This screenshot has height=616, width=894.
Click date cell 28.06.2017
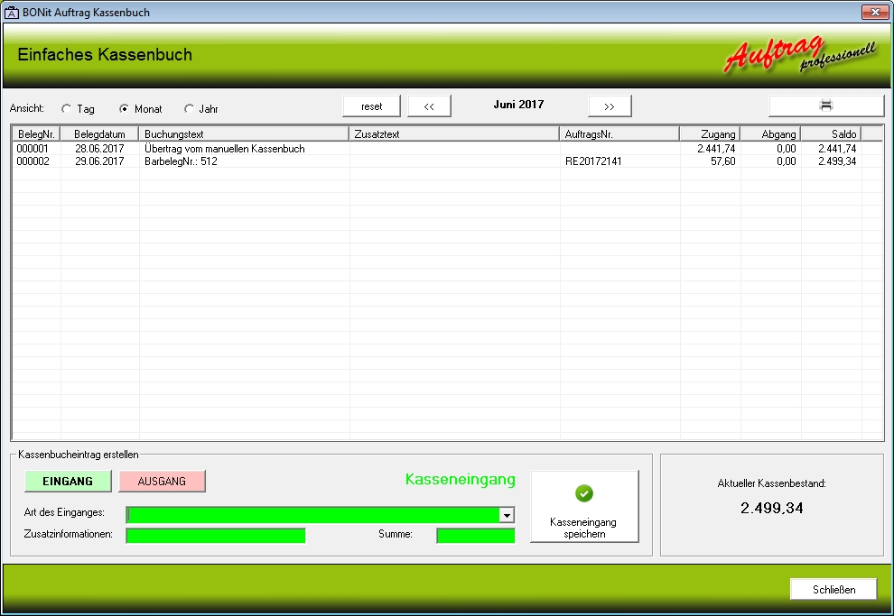pos(99,149)
